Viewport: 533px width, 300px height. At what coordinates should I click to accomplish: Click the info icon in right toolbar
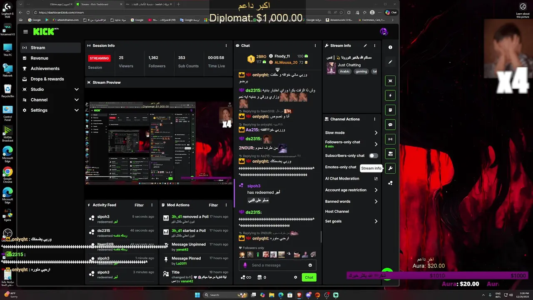(390, 47)
